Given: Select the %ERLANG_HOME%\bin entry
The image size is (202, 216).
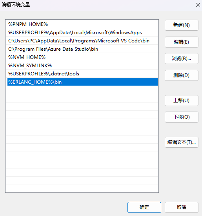Looking at the screenshot, I should pos(83,82).
